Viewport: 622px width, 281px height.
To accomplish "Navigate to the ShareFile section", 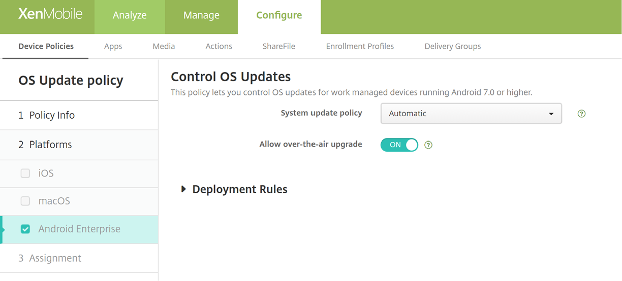I will point(278,46).
